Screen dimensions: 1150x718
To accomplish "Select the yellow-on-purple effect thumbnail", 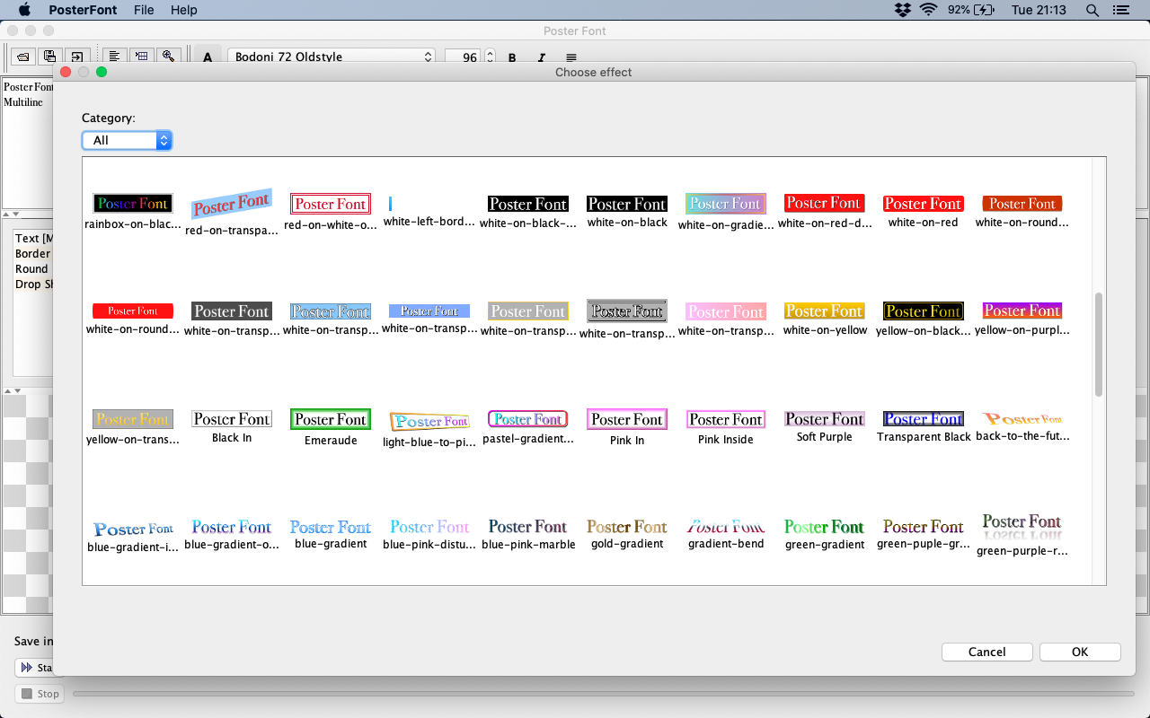I will click(x=1022, y=311).
